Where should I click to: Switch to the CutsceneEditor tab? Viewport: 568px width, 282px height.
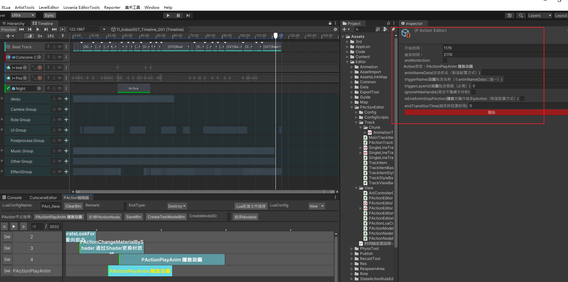[43, 198]
